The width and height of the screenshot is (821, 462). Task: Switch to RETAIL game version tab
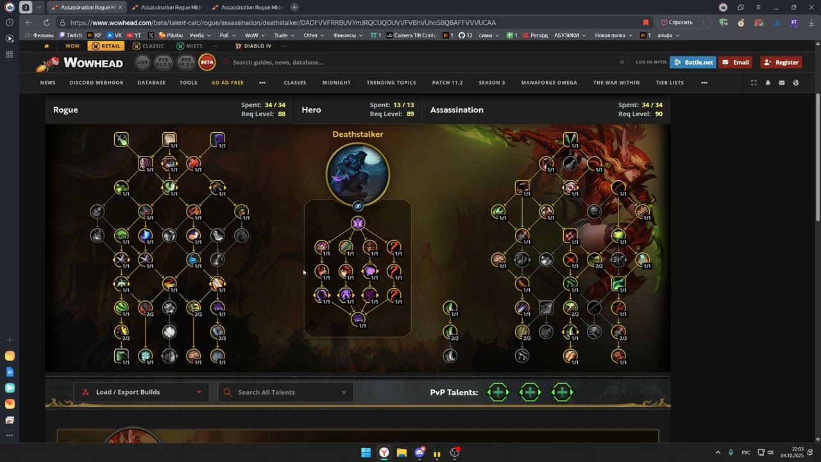(x=106, y=46)
